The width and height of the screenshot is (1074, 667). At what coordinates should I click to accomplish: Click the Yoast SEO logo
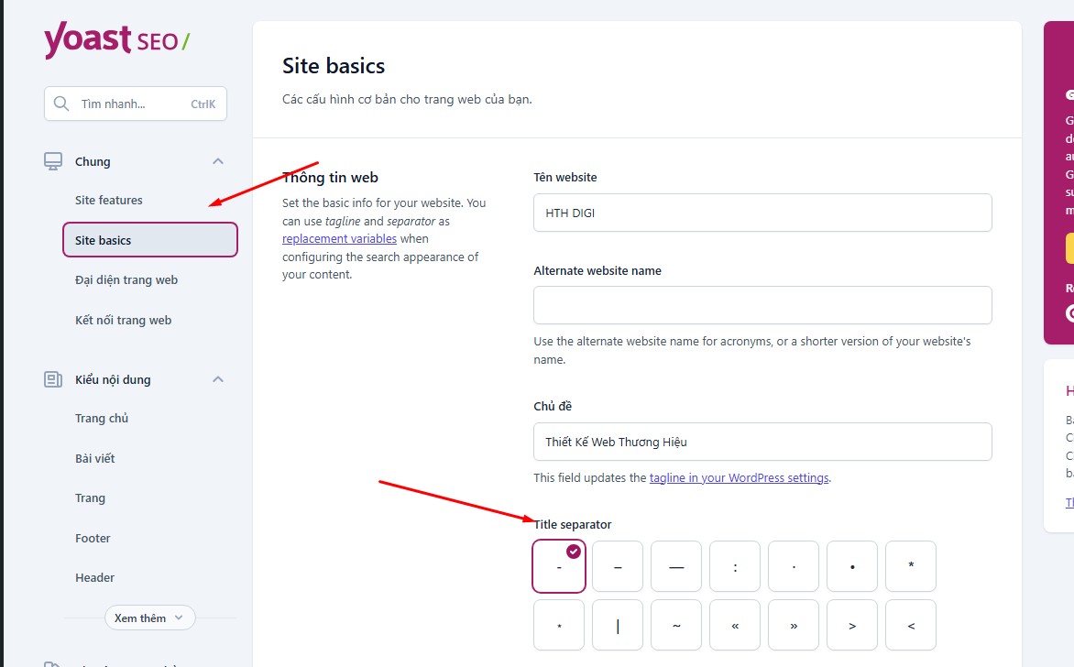tap(117, 41)
